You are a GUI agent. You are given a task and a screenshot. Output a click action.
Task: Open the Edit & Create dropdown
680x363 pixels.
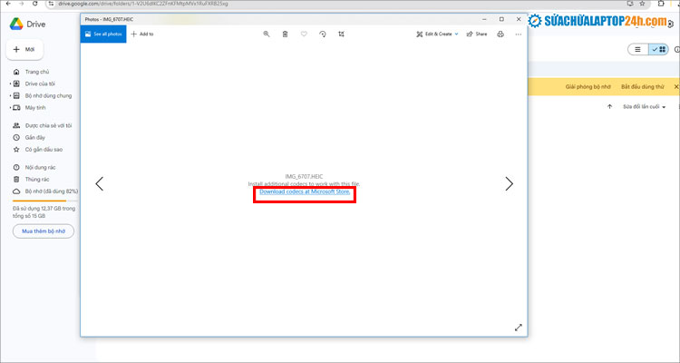[x=437, y=34]
